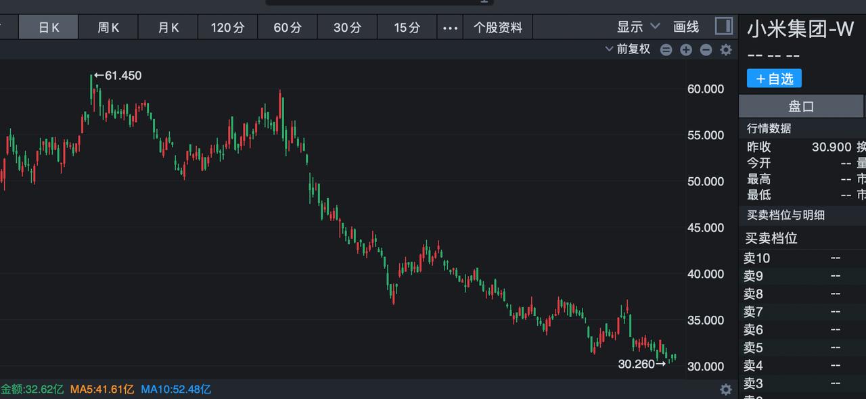
Task: Switch to the 个股资料 tab
Action: coord(498,27)
